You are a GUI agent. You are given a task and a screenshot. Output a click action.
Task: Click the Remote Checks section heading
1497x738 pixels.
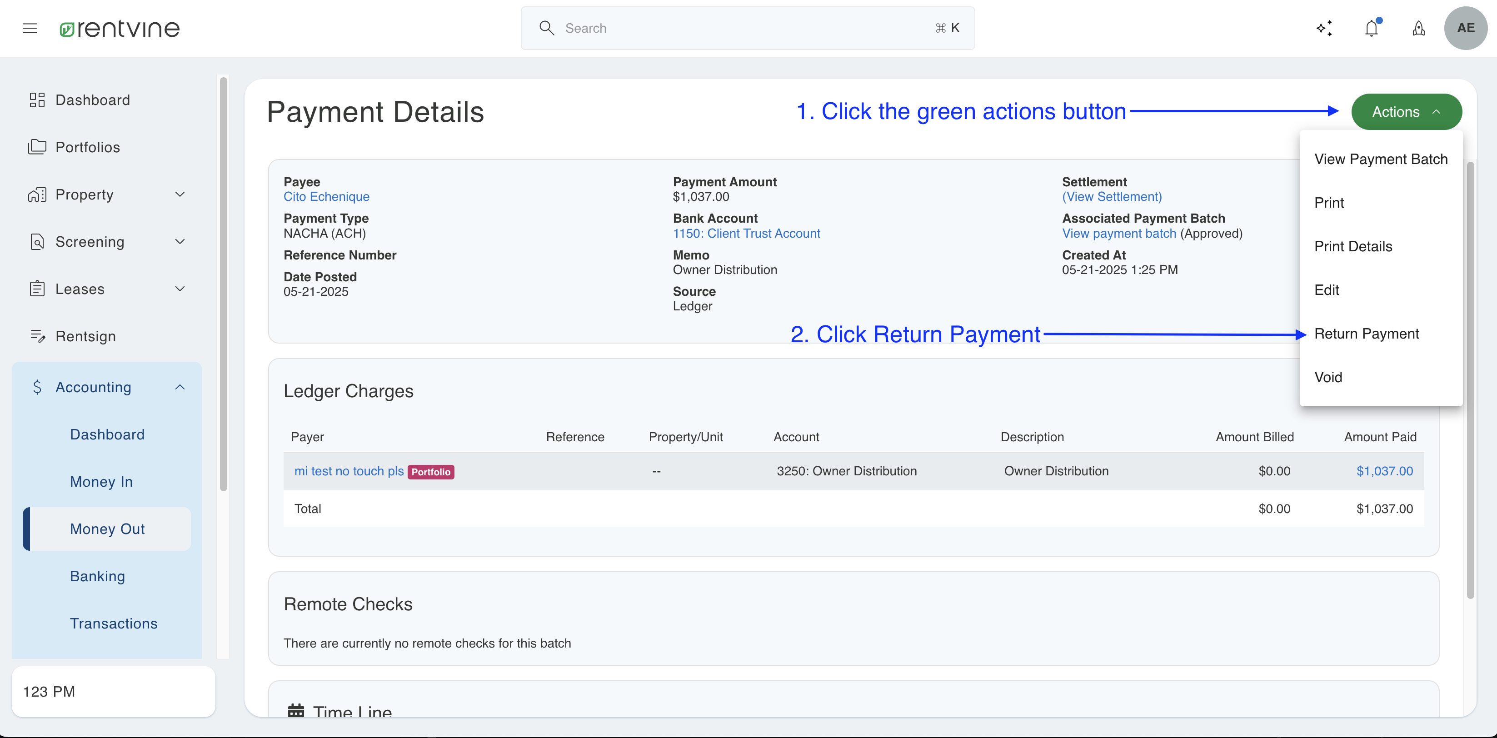[x=348, y=604]
